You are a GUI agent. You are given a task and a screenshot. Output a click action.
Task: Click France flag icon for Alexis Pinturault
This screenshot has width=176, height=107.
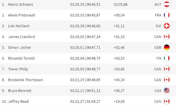166,15
